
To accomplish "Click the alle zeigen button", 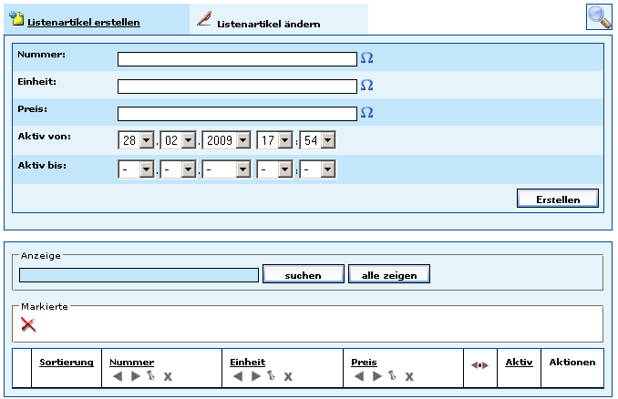I will click(x=388, y=274).
